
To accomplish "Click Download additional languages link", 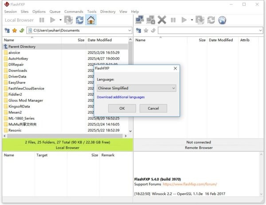I will [x=121, y=97].
